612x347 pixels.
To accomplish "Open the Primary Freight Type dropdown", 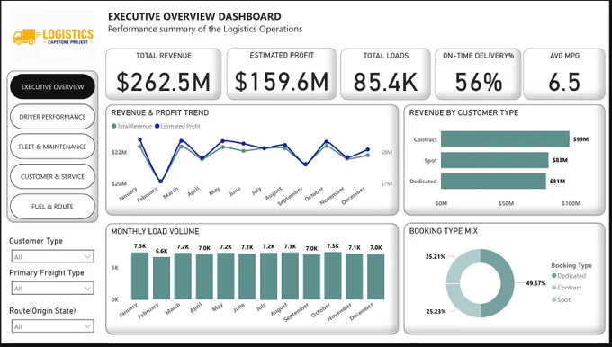I will tap(53, 289).
